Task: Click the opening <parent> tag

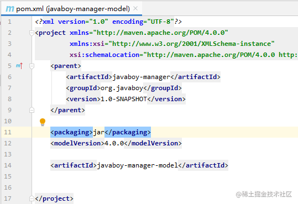Action: coord(66,66)
